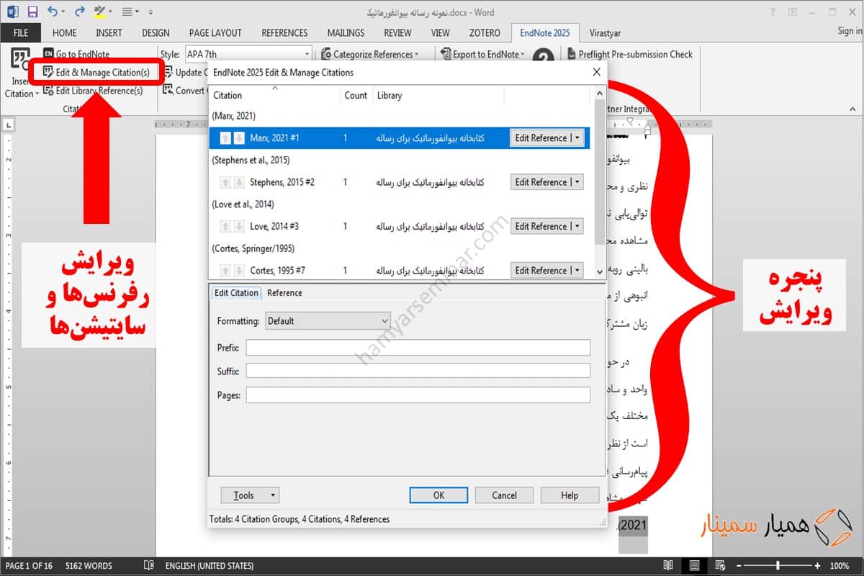Click Edit Library Reference(s) command
The image size is (864, 576).
[x=93, y=91]
